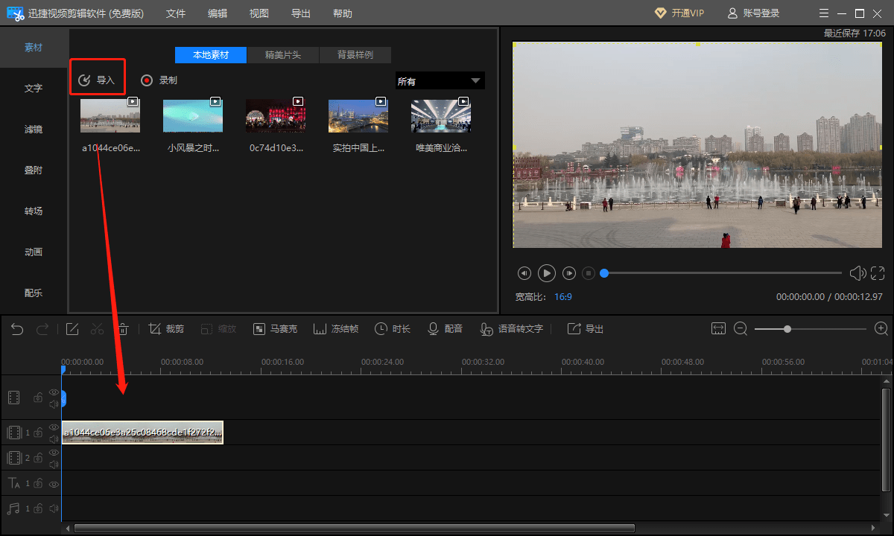Screen dimensions: 894x536
Task: Open the 时长 duration tool
Action: pyautogui.click(x=393, y=329)
